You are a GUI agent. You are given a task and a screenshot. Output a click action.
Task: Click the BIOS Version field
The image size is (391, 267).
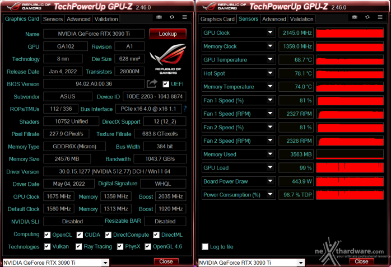coord(94,84)
